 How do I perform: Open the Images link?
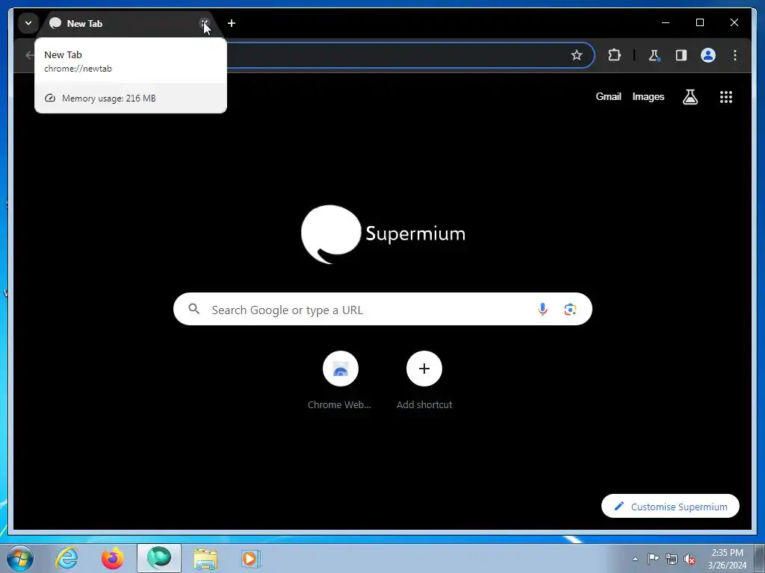point(648,96)
